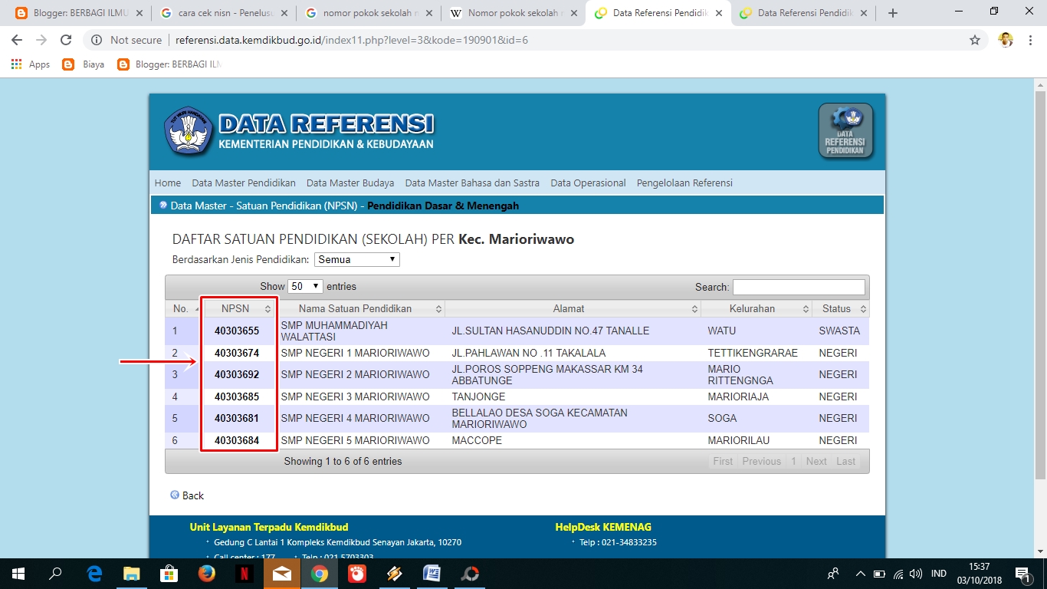The image size is (1047, 589).
Task: Open the Apps shortcut on bookmarks bar
Action: (31, 64)
